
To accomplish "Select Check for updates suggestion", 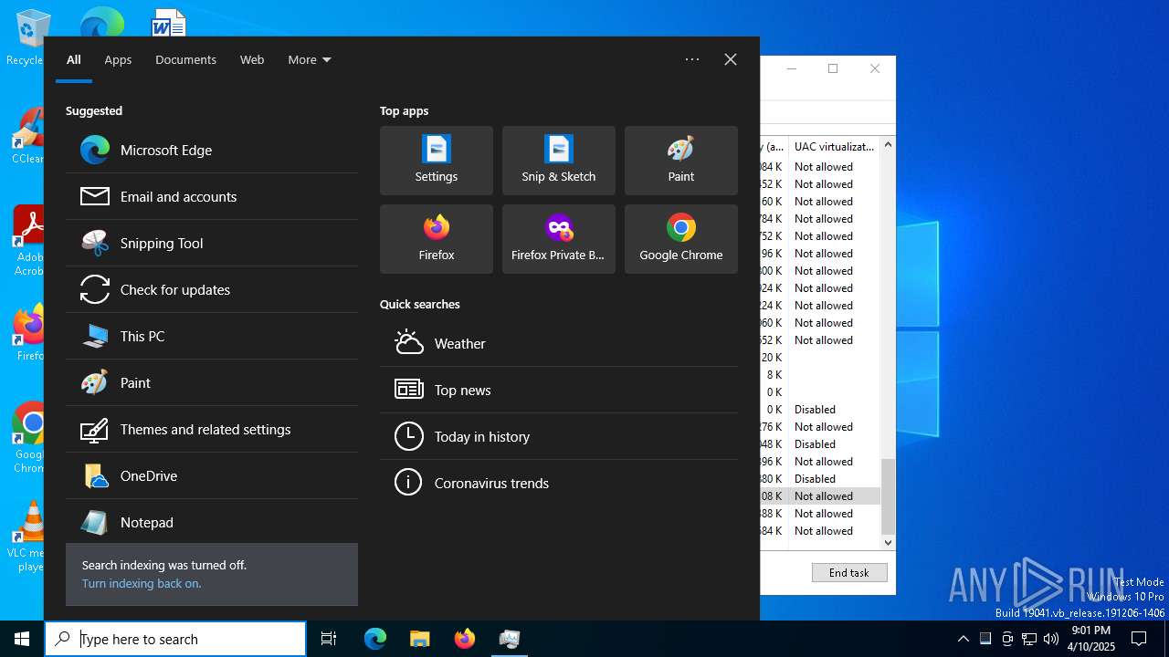I will [x=212, y=290].
